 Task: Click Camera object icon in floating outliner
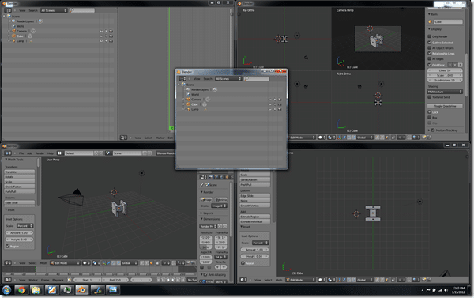[x=189, y=100]
